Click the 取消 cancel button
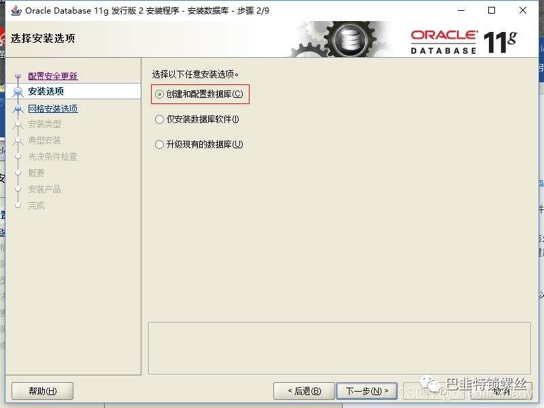 pyautogui.click(x=502, y=391)
